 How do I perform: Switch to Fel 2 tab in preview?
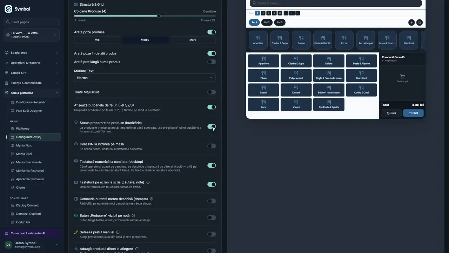click(x=267, y=22)
